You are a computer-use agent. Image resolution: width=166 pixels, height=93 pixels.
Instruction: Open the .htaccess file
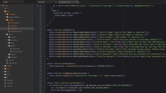coord(10,80)
